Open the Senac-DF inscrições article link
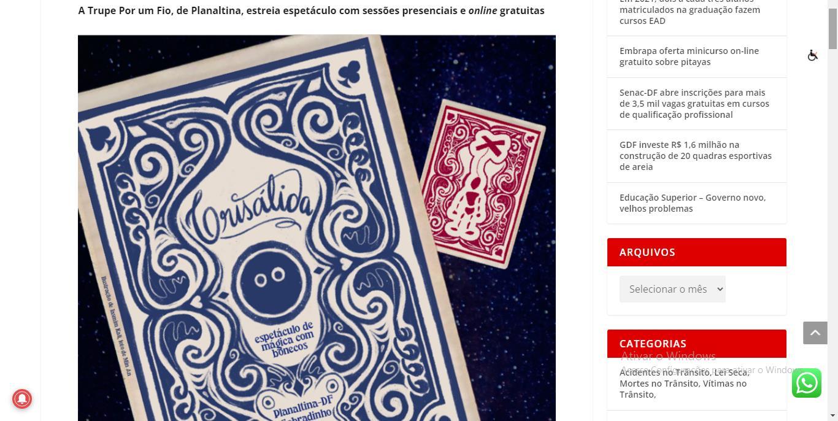This screenshot has width=838, height=421. coord(694,104)
